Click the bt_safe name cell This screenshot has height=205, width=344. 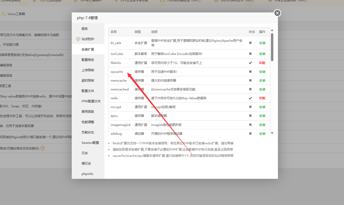pos(116,43)
